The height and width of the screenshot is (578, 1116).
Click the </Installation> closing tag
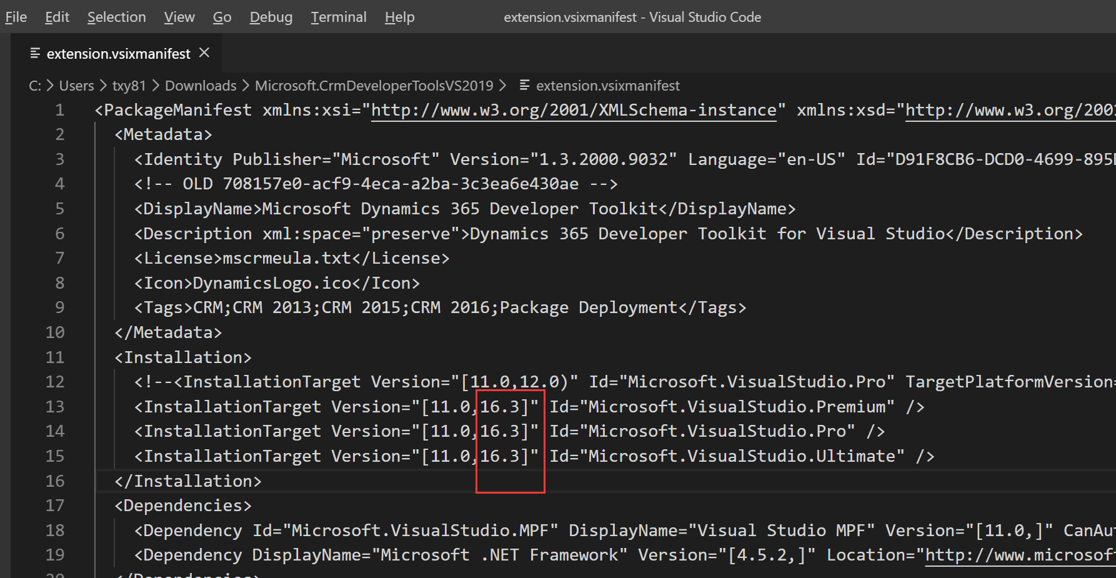coord(188,481)
